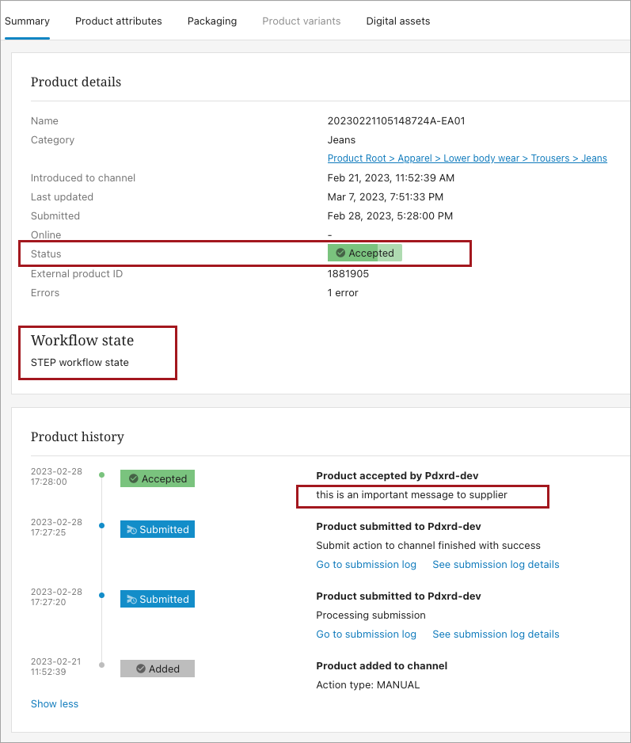The image size is (631, 743).
Task: Click the gray Added badge in history
Action: click(158, 669)
